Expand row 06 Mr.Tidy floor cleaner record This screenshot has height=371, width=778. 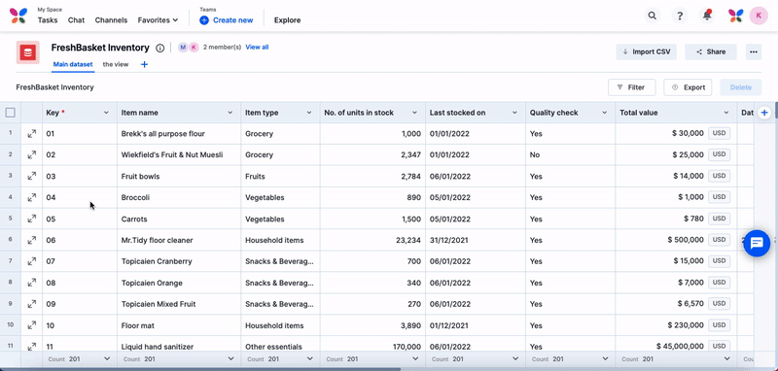point(32,240)
